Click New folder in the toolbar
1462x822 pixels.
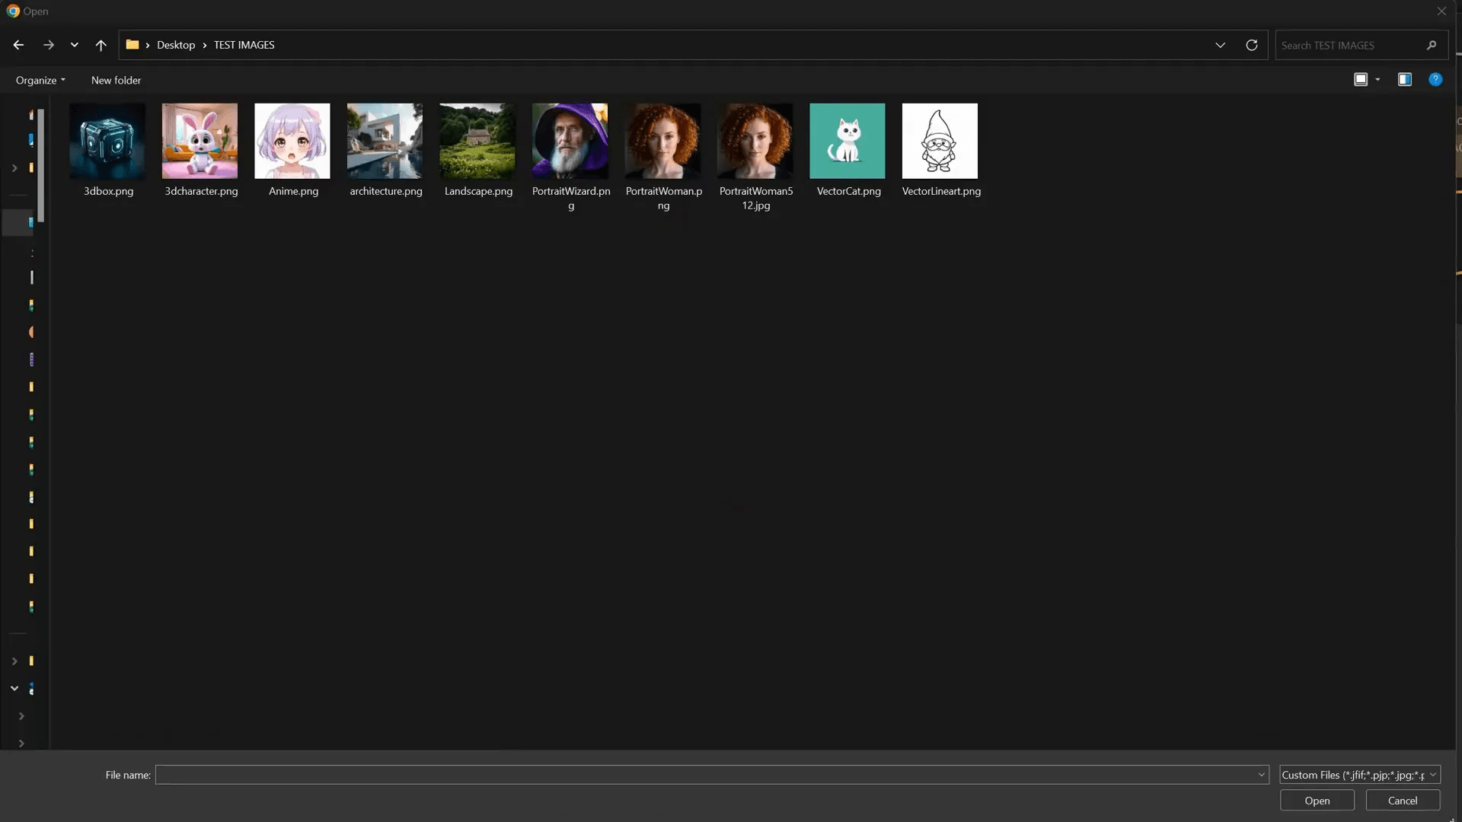click(x=116, y=80)
